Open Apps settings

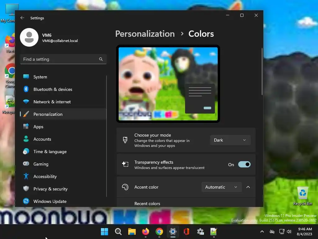(63, 127)
